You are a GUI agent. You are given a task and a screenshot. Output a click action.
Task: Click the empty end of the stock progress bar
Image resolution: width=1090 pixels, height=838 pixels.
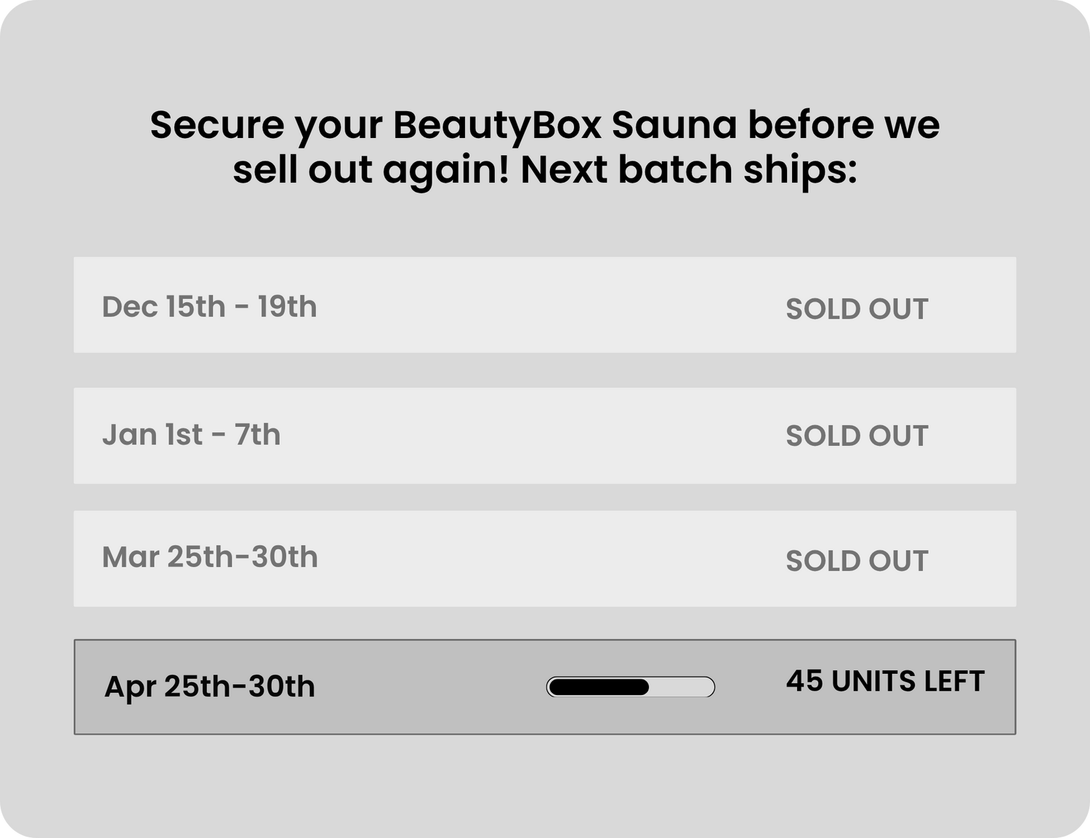(683, 687)
